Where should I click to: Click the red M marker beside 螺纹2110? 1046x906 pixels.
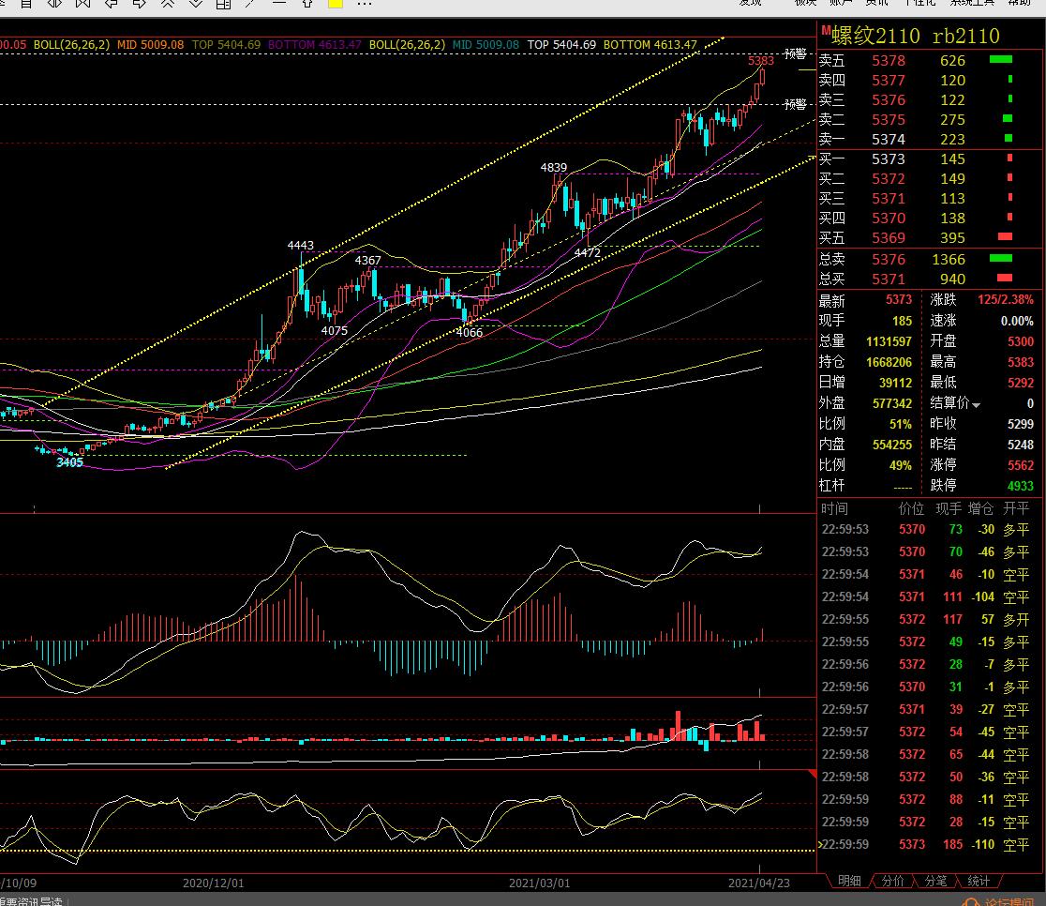pos(825,30)
